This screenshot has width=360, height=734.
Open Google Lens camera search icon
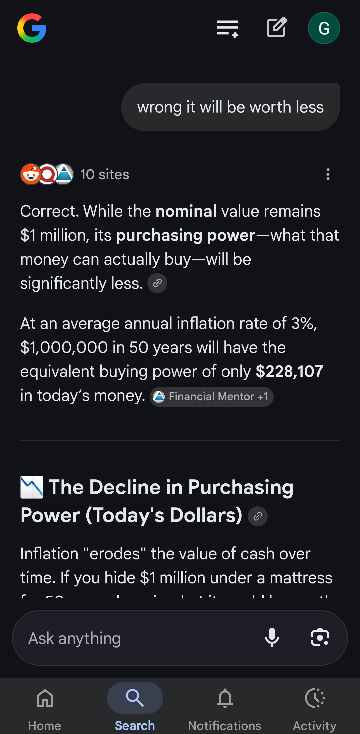point(320,637)
